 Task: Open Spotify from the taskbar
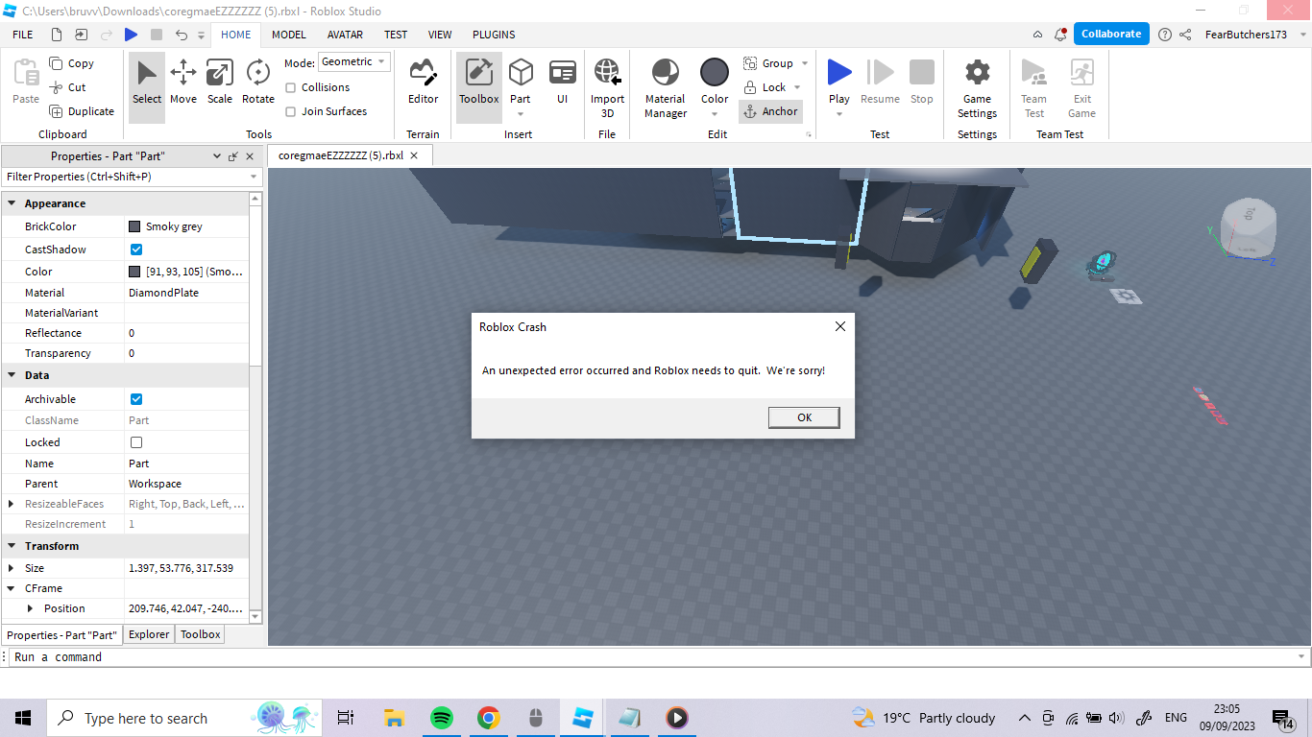441,718
